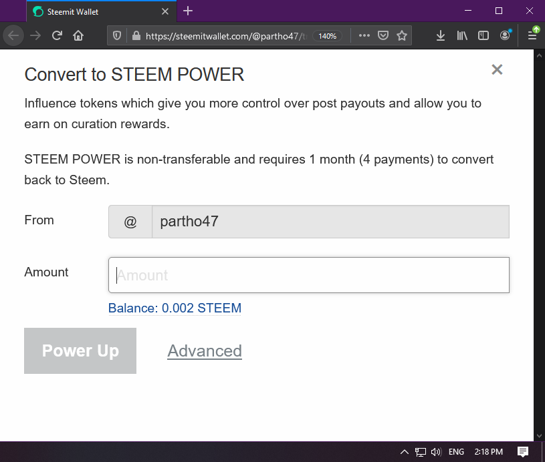Open the network status tray icon
The image size is (545, 462).
coord(420,451)
